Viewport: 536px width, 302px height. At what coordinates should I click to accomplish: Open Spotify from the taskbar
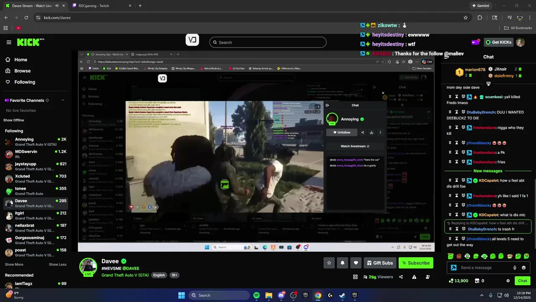pos(257,295)
